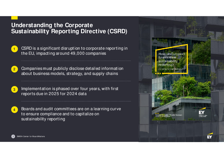Expand the divider line below point two
This screenshot has width=224, height=158.
(x=76, y=81)
